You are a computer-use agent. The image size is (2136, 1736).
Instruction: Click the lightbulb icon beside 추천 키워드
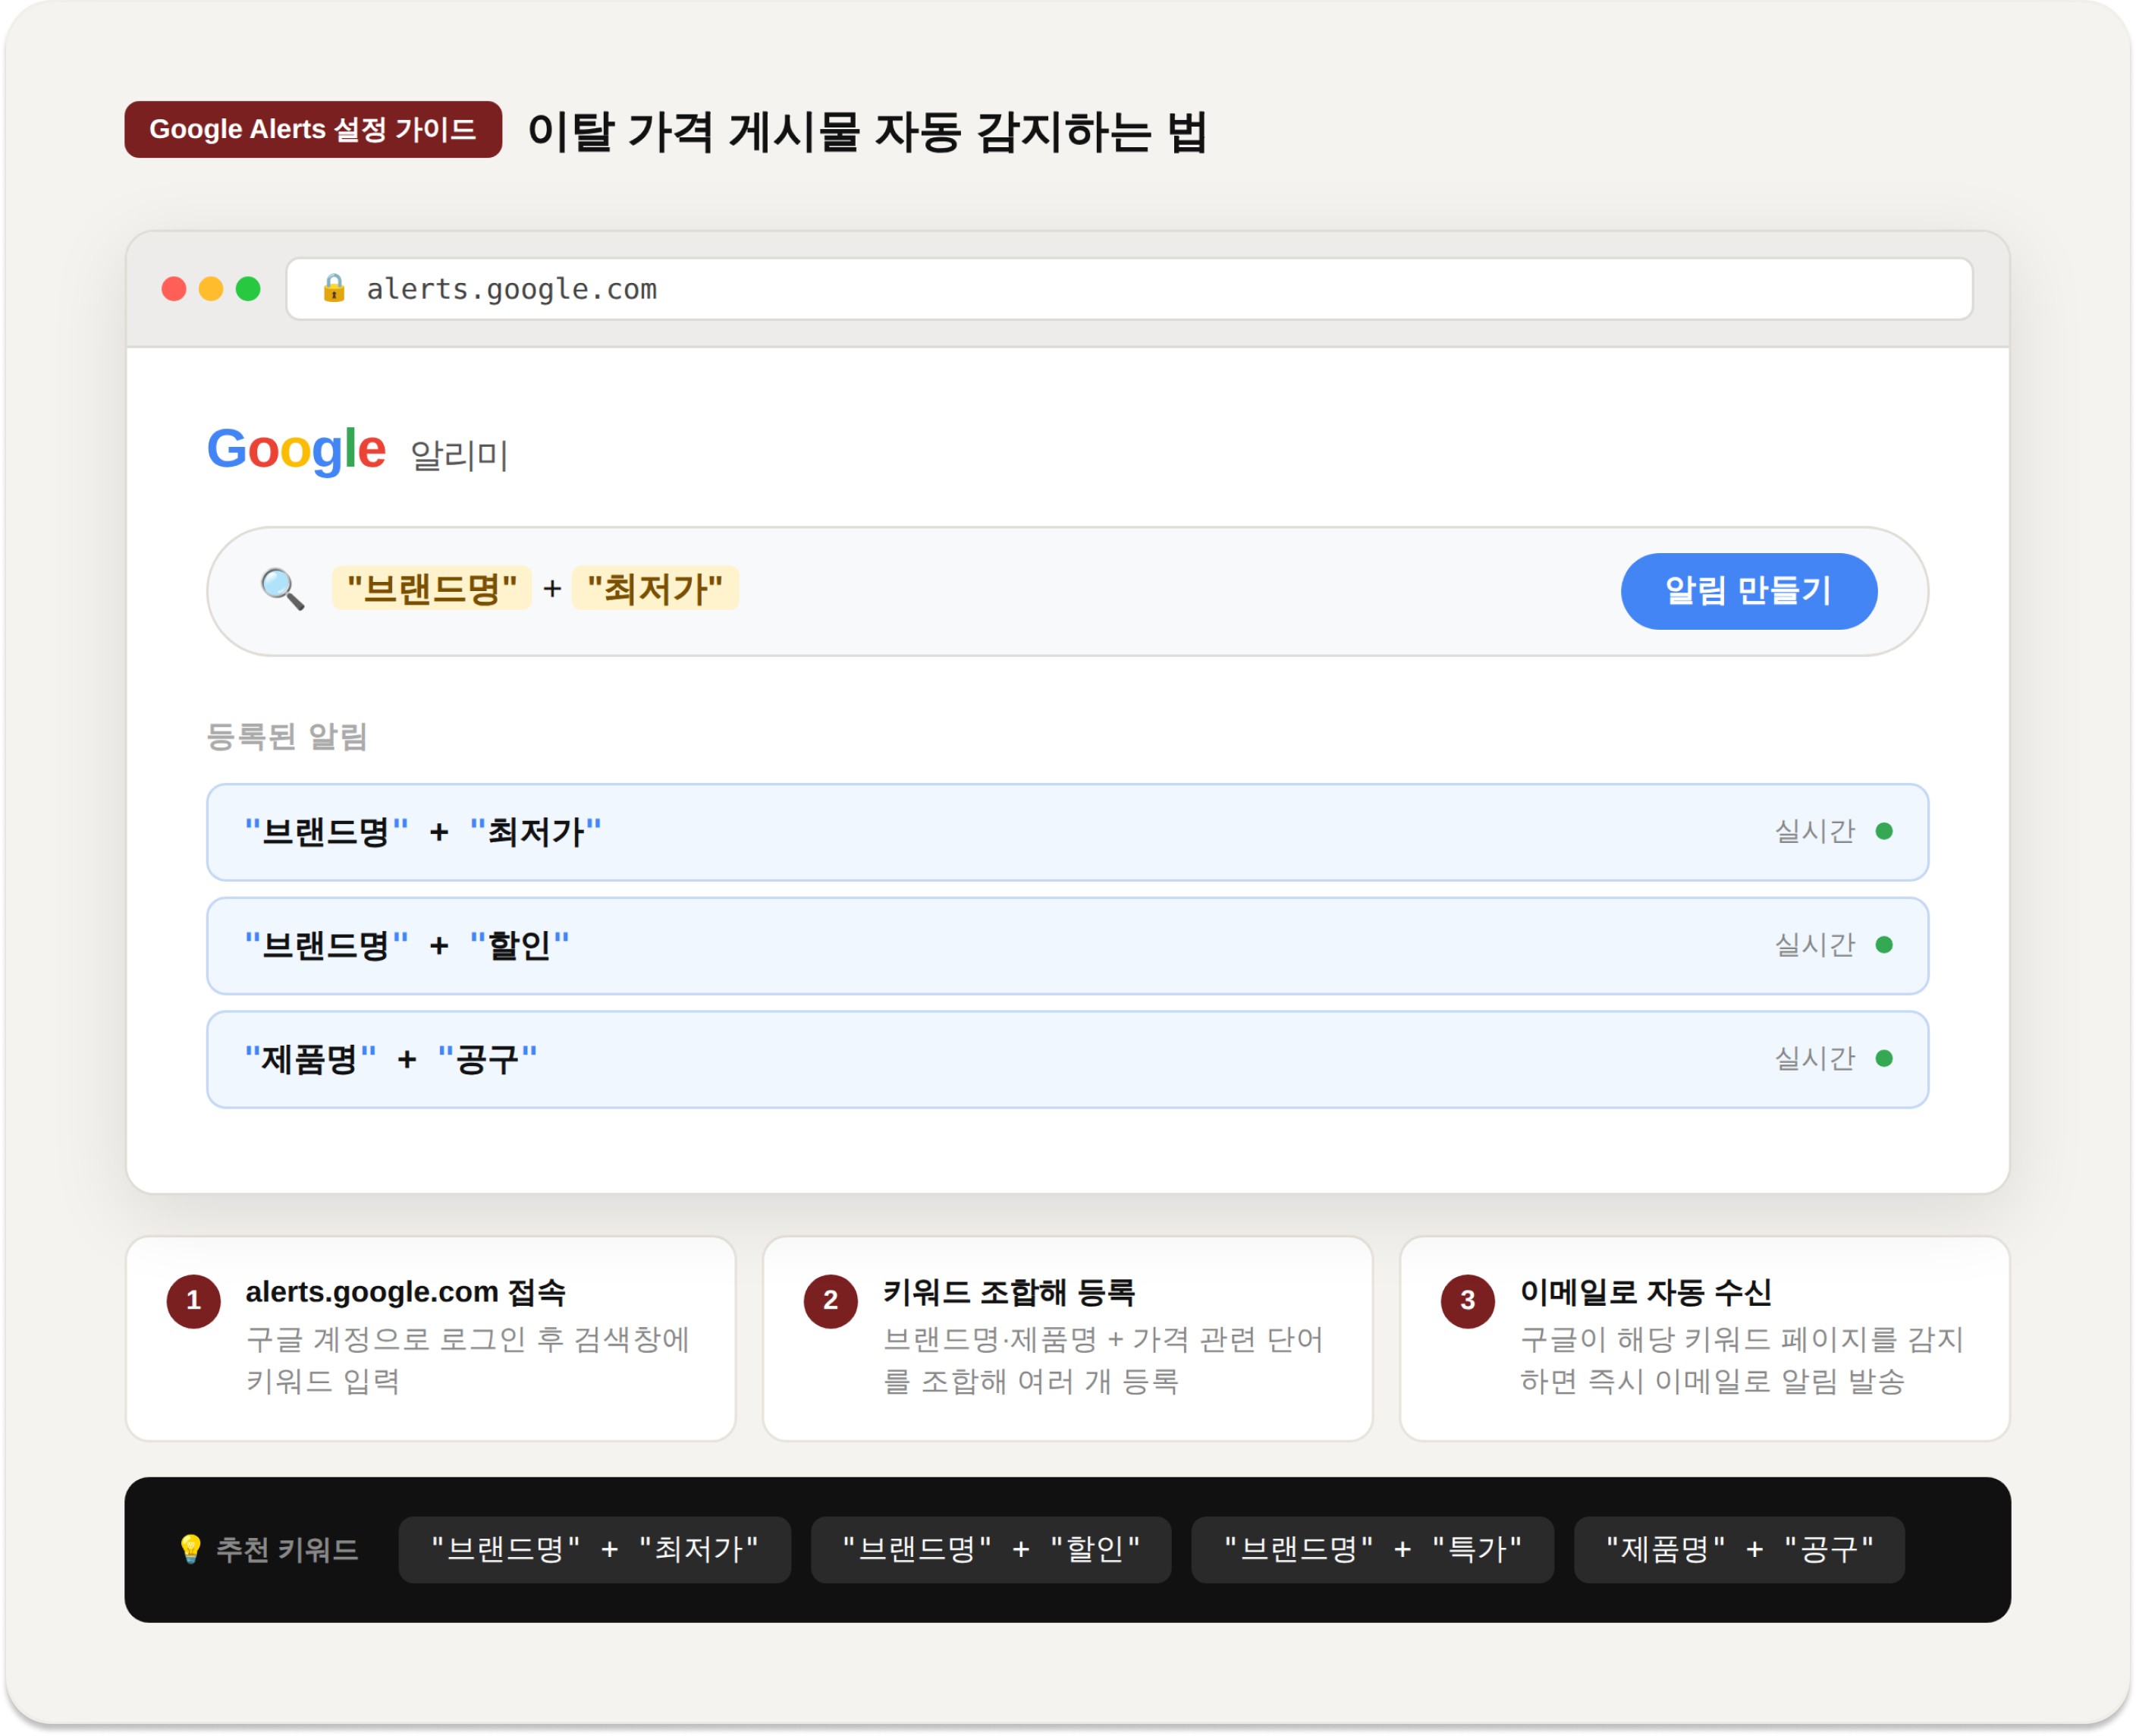[190, 1549]
